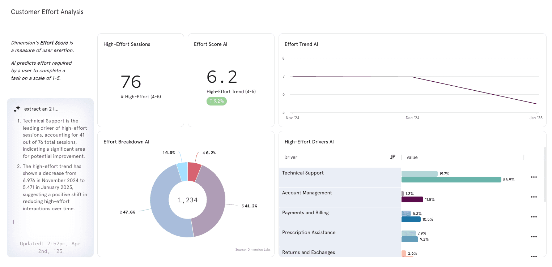
Task: Click the 1,234 total in donut center
Action: (x=188, y=200)
